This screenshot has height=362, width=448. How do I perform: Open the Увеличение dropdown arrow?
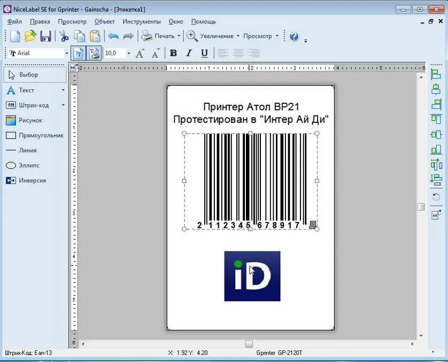point(238,36)
